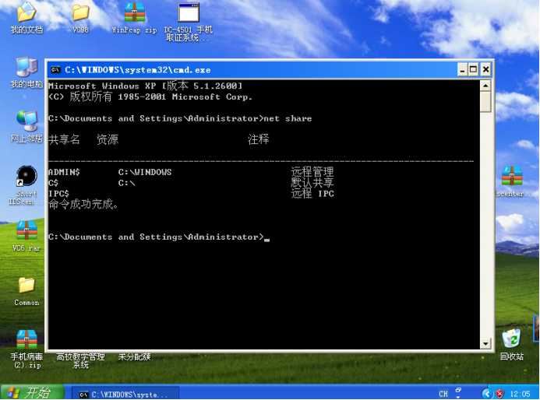Click the scroll down arrow in cmd window
This screenshot has height=400, width=540.
485,343
